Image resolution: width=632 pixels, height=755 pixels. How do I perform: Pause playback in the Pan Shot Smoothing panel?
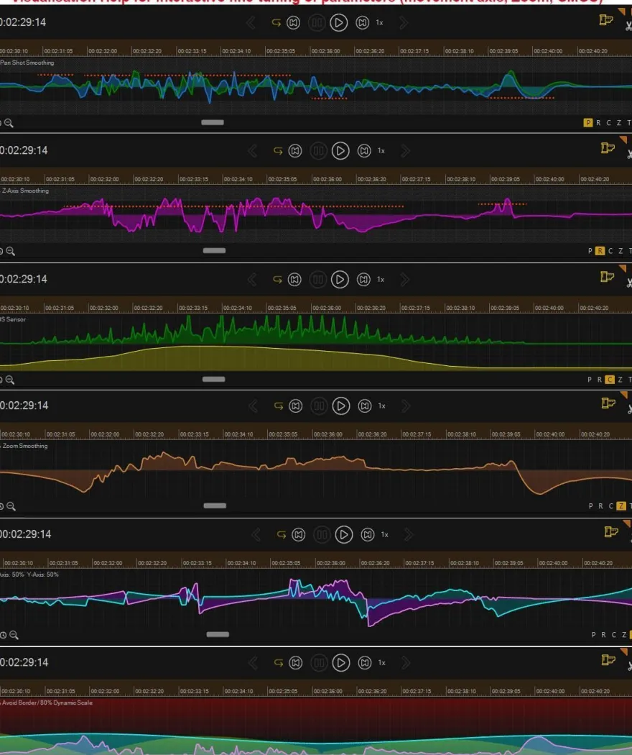[317, 22]
